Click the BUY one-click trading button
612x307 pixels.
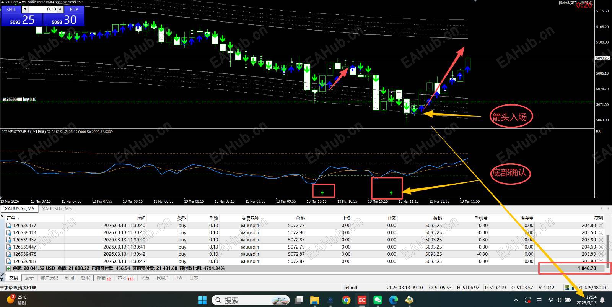74,9
